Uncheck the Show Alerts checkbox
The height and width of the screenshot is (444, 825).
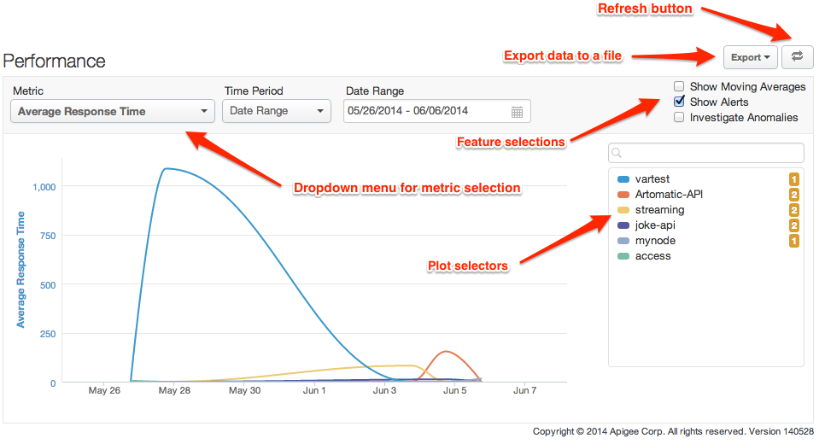coord(679,102)
